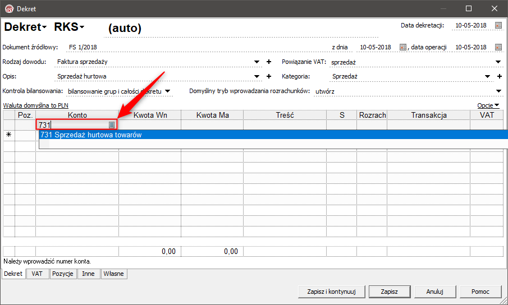Click Waluta domyślna to PLN link
The height and width of the screenshot is (305, 508).
tap(35, 105)
